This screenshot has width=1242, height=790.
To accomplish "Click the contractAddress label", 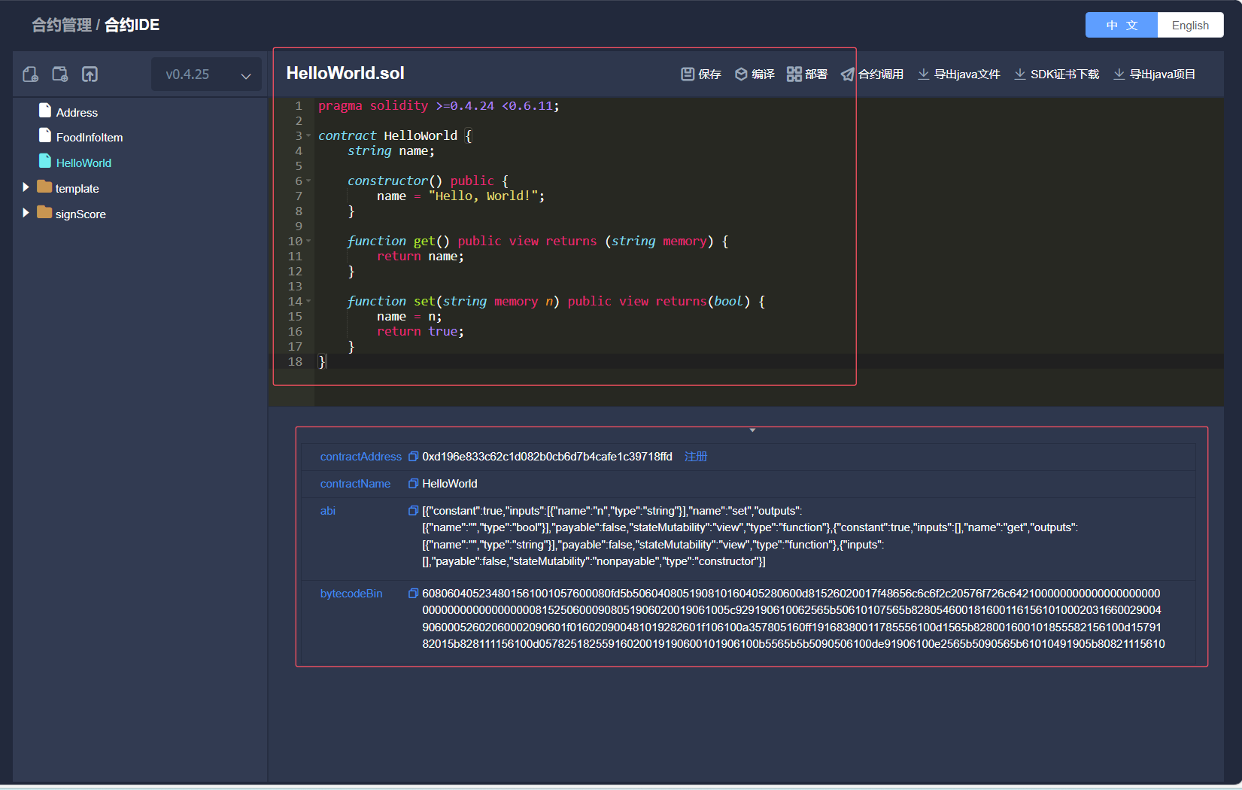I will [x=361, y=457].
